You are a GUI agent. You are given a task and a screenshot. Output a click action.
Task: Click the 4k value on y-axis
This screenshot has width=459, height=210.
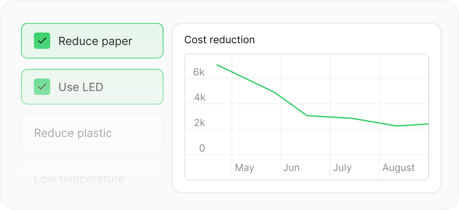click(x=200, y=97)
